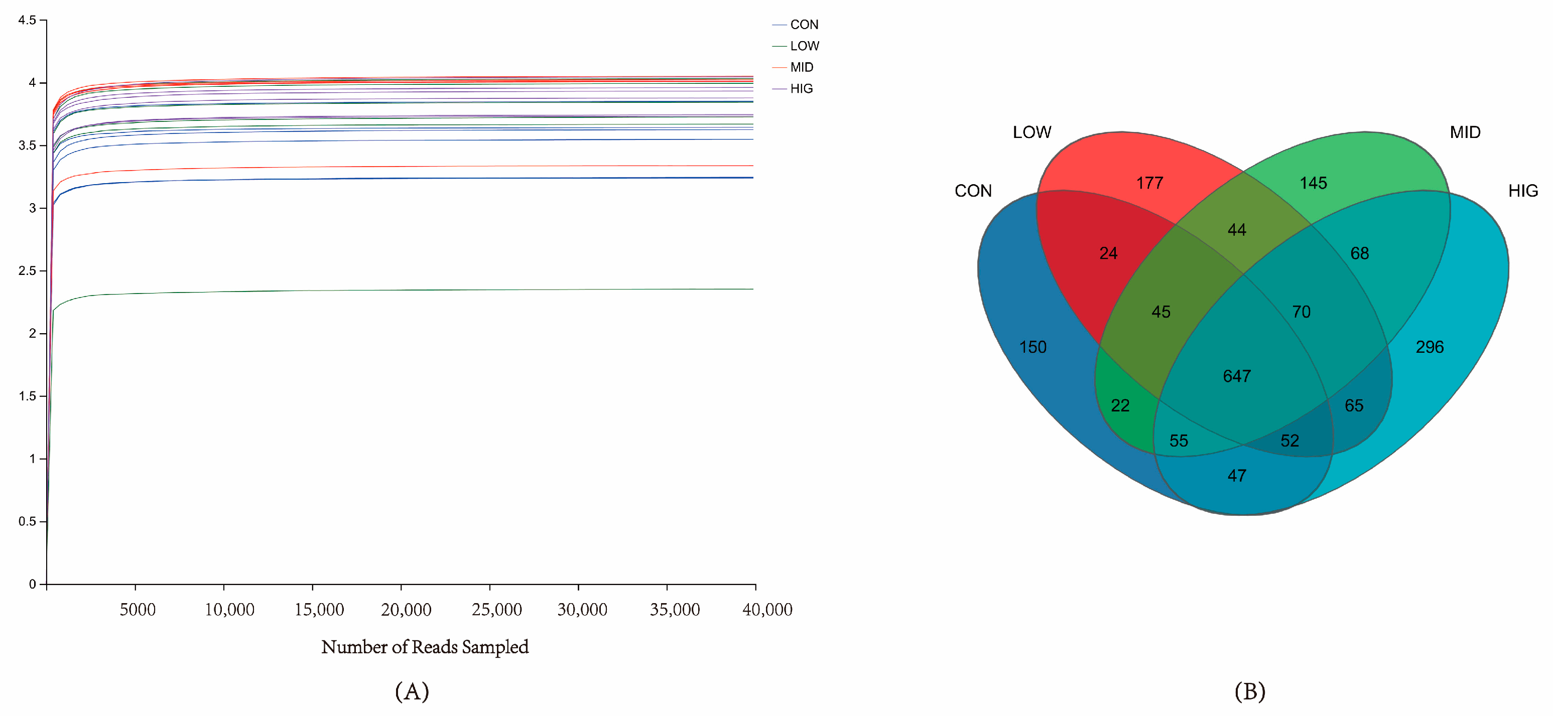Click the 47 Venn intersection number
Screen dimensions: 1553x716
click(1236, 476)
